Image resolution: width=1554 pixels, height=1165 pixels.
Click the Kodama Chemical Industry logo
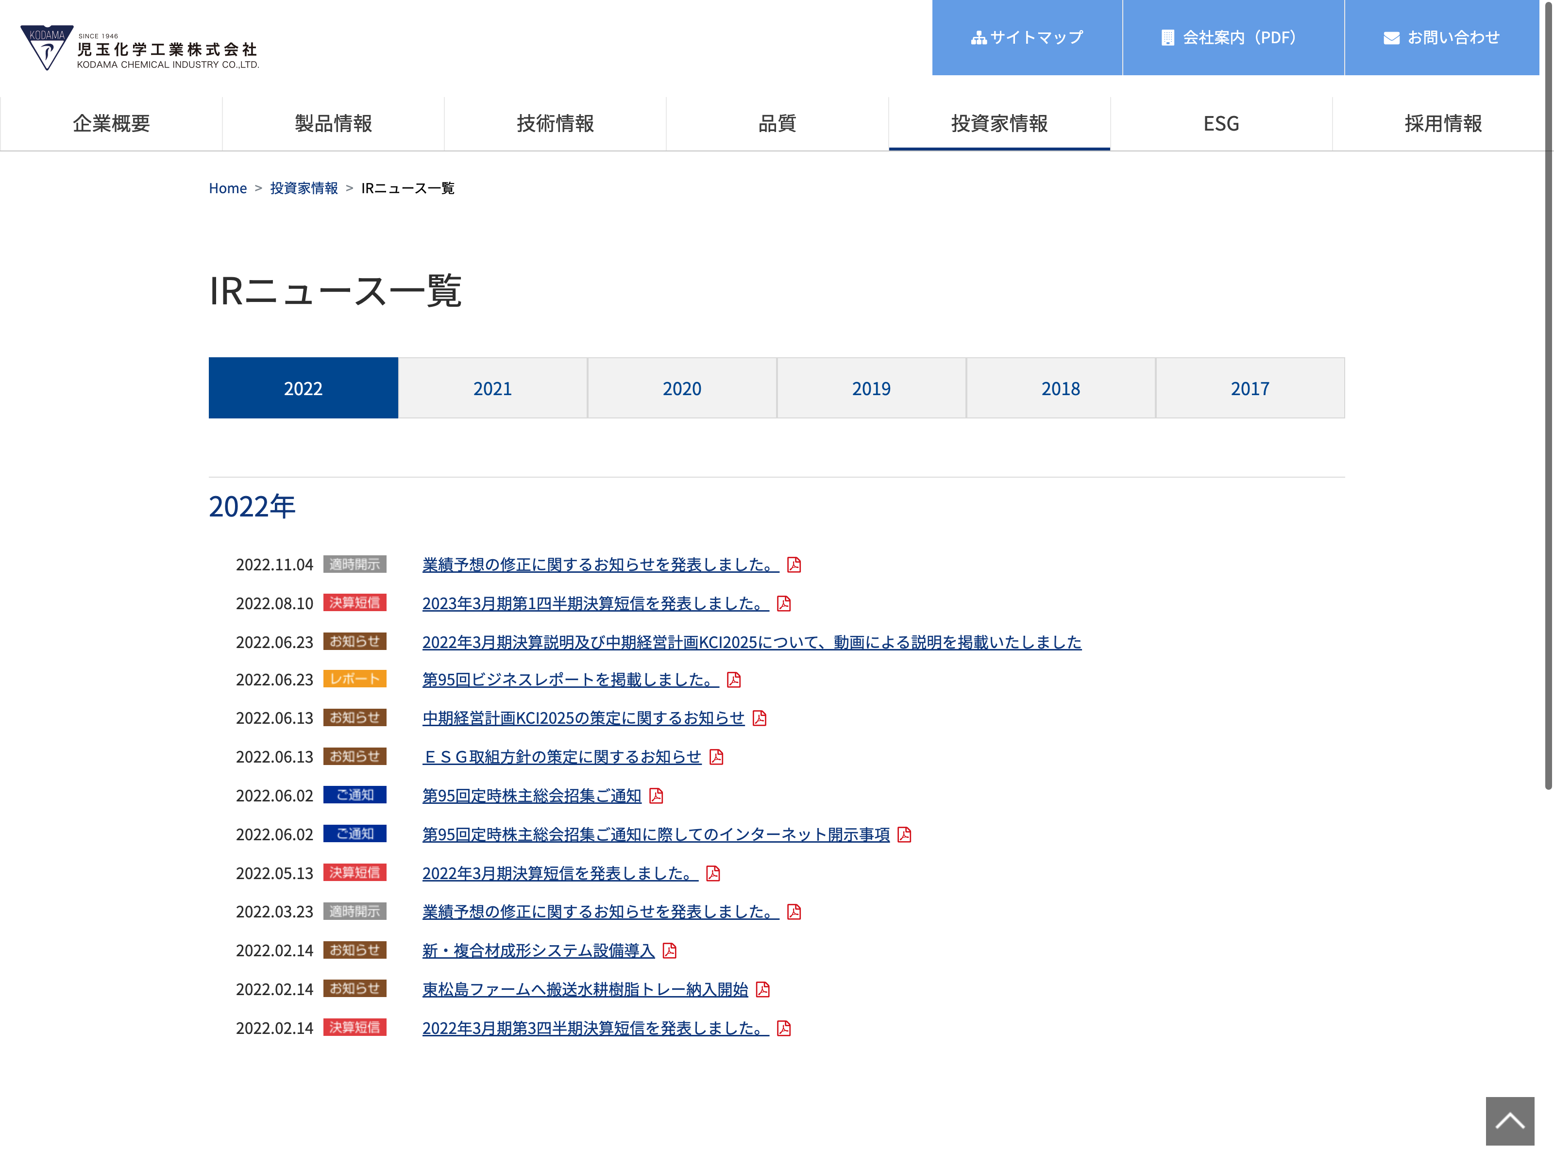(139, 48)
